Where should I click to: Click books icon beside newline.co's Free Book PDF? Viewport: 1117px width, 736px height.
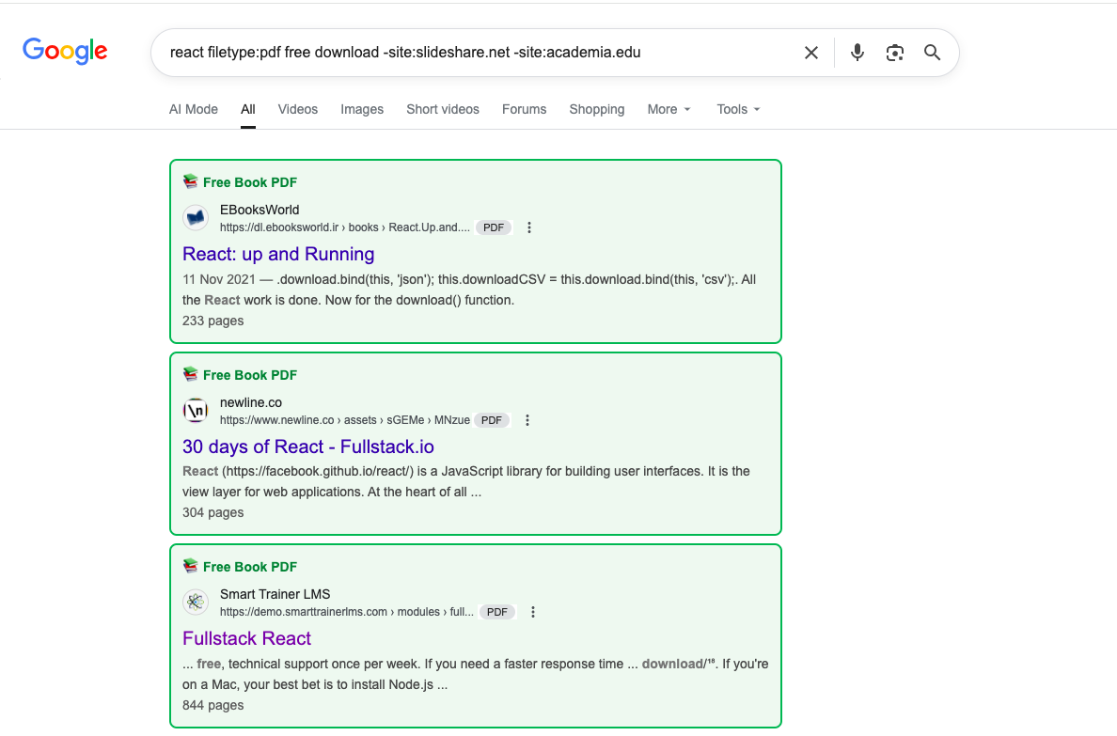coord(190,374)
